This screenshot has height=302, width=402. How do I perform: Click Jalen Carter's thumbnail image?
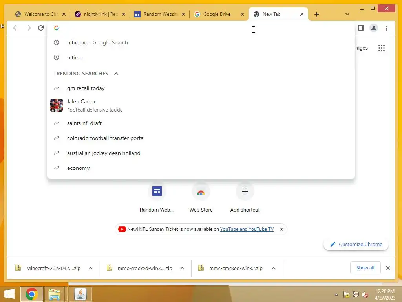click(57, 105)
